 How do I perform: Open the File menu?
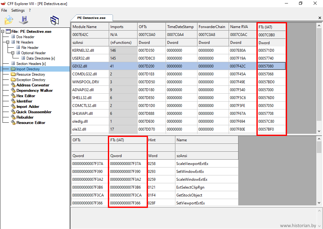[x=4, y=10]
